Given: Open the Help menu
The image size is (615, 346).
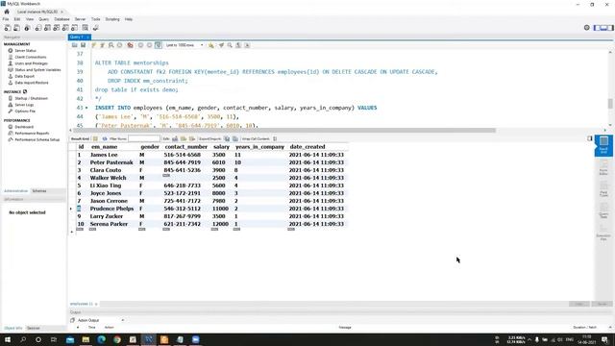Looking at the screenshot, I should point(129,19).
